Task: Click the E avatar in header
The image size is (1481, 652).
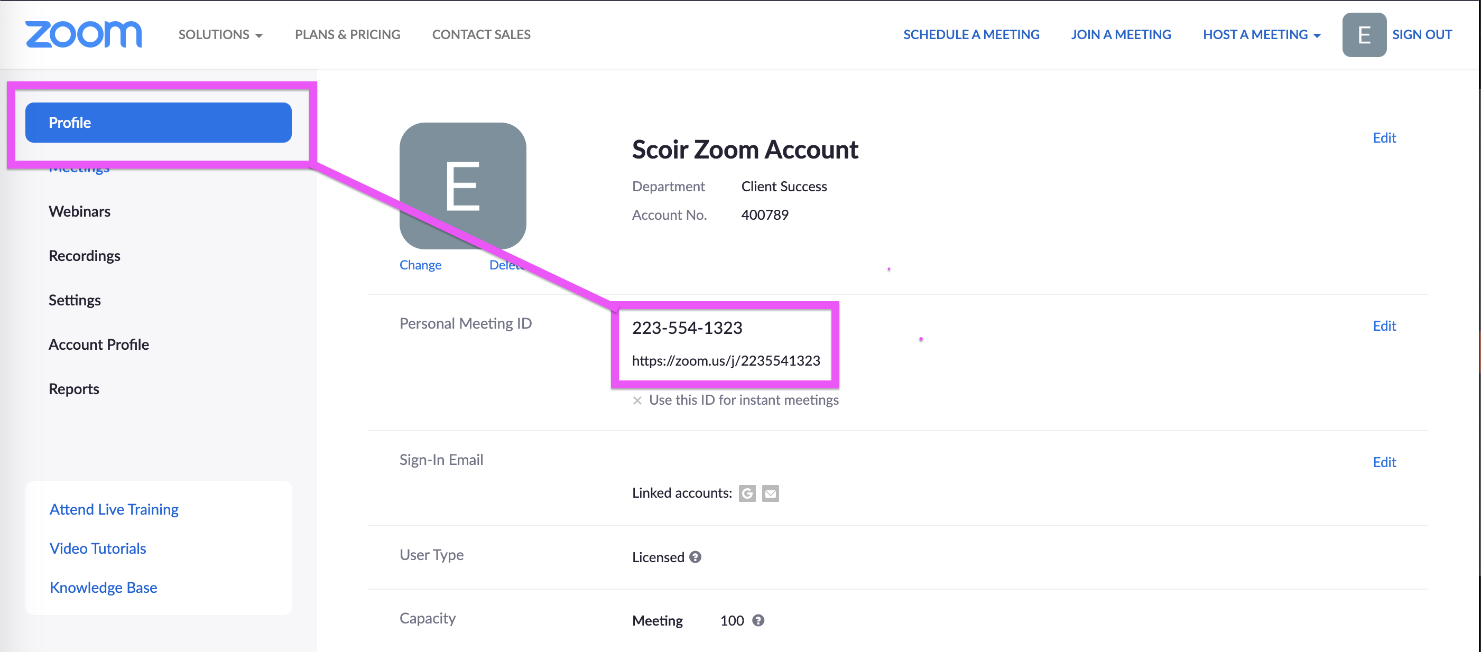Action: (x=1364, y=34)
